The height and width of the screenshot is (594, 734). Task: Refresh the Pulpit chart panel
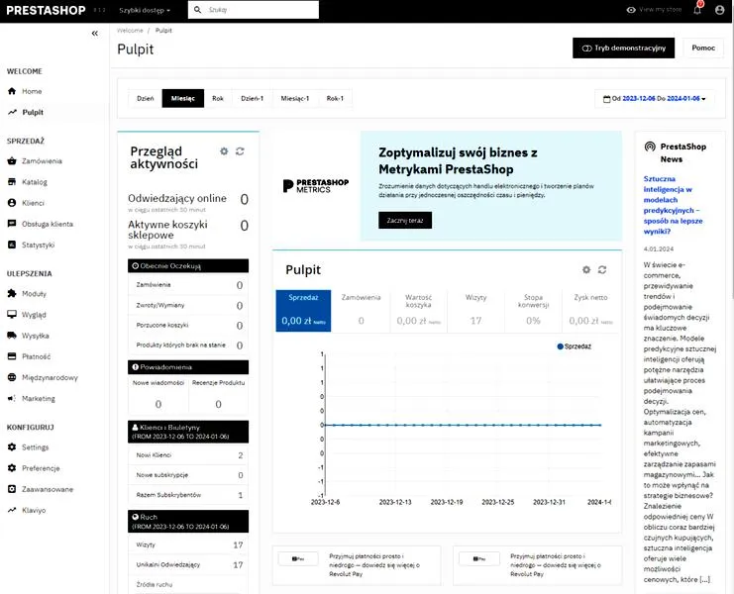click(602, 269)
